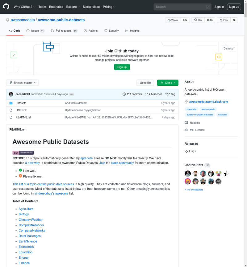The image size is (247, 267).
Task: Open the 1 tags link under Releases
Action: (x=190, y=151)
